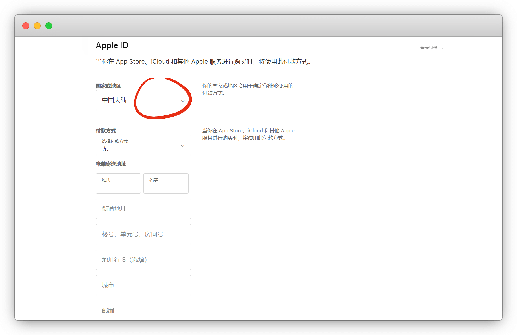Click the 姓氏 input field
The image size is (517, 335).
point(118,183)
